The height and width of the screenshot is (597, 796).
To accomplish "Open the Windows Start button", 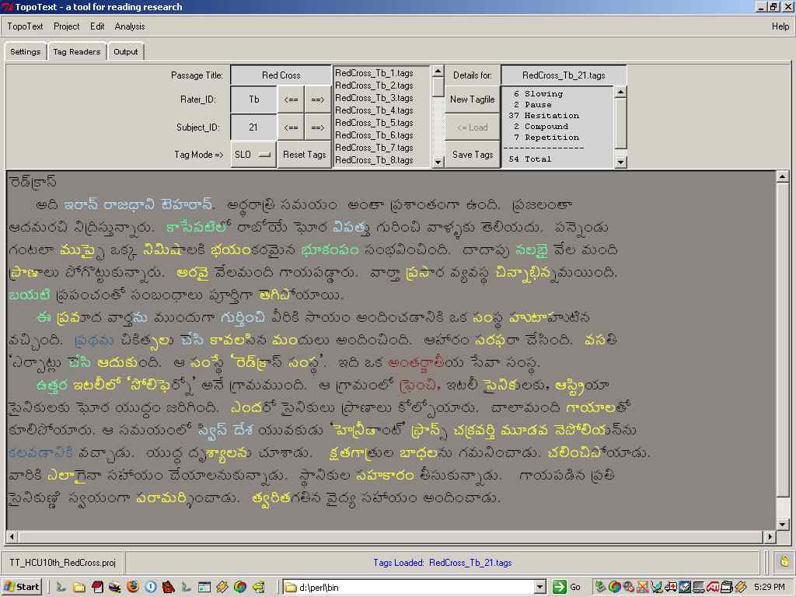I will click(x=21, y=588).
